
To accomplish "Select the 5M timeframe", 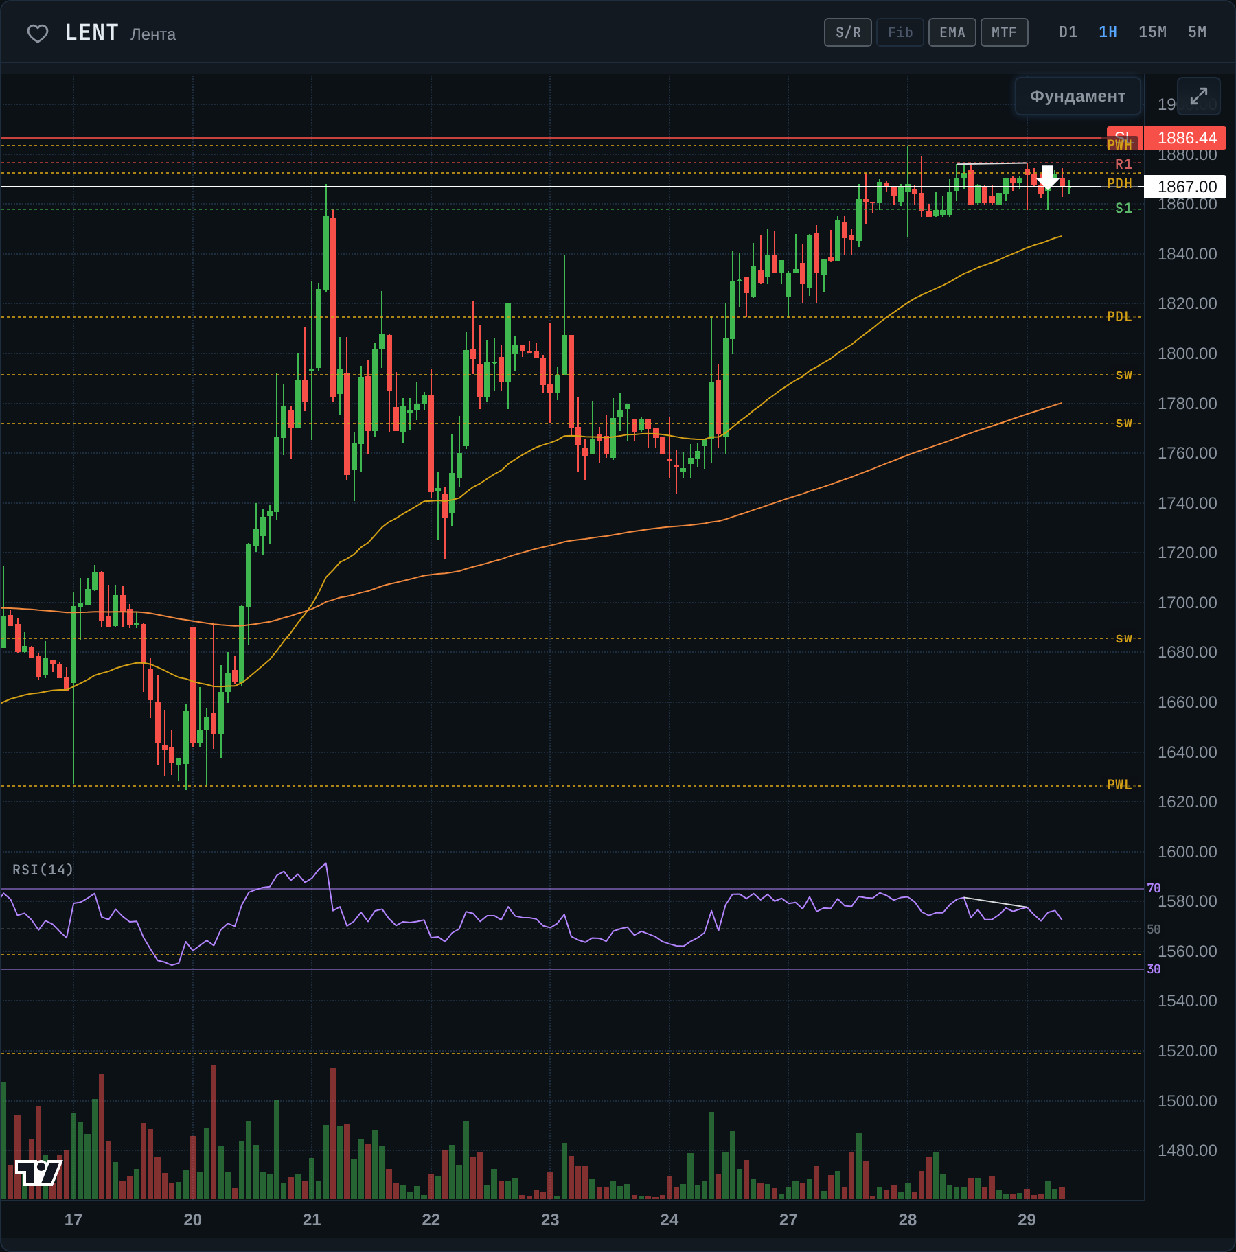I will tap(1198, 32).
